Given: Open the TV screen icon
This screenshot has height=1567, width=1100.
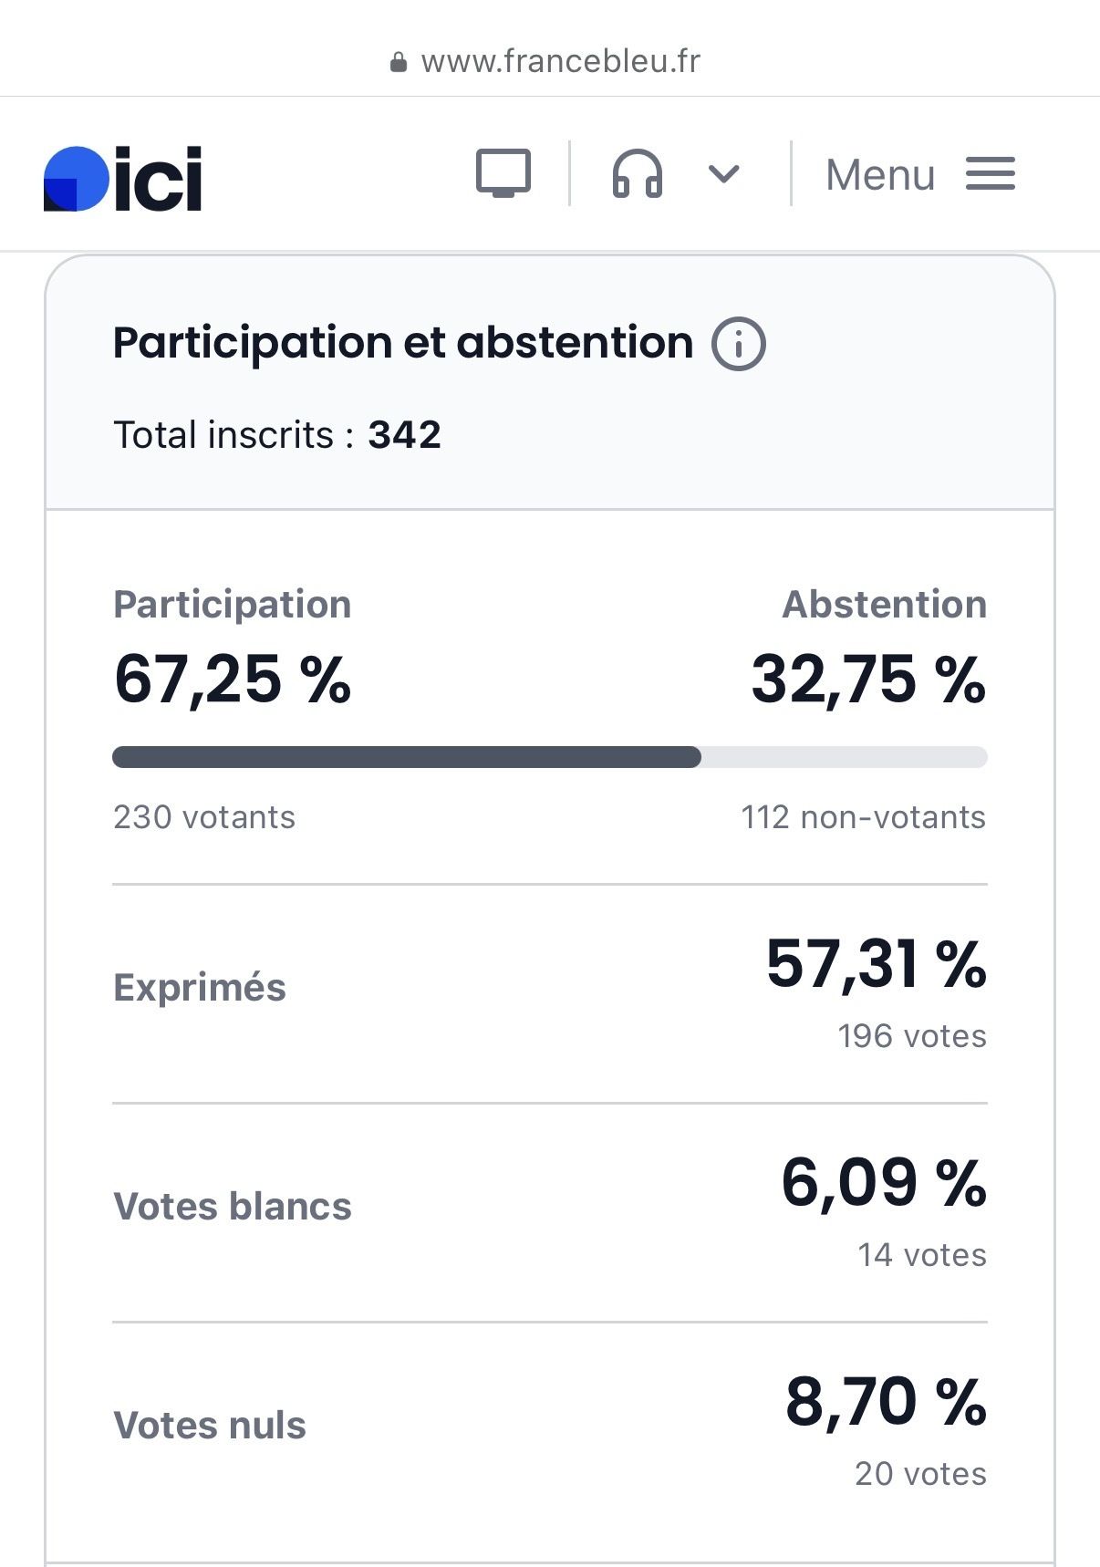Looking at the screenshot, I should 503,172.
